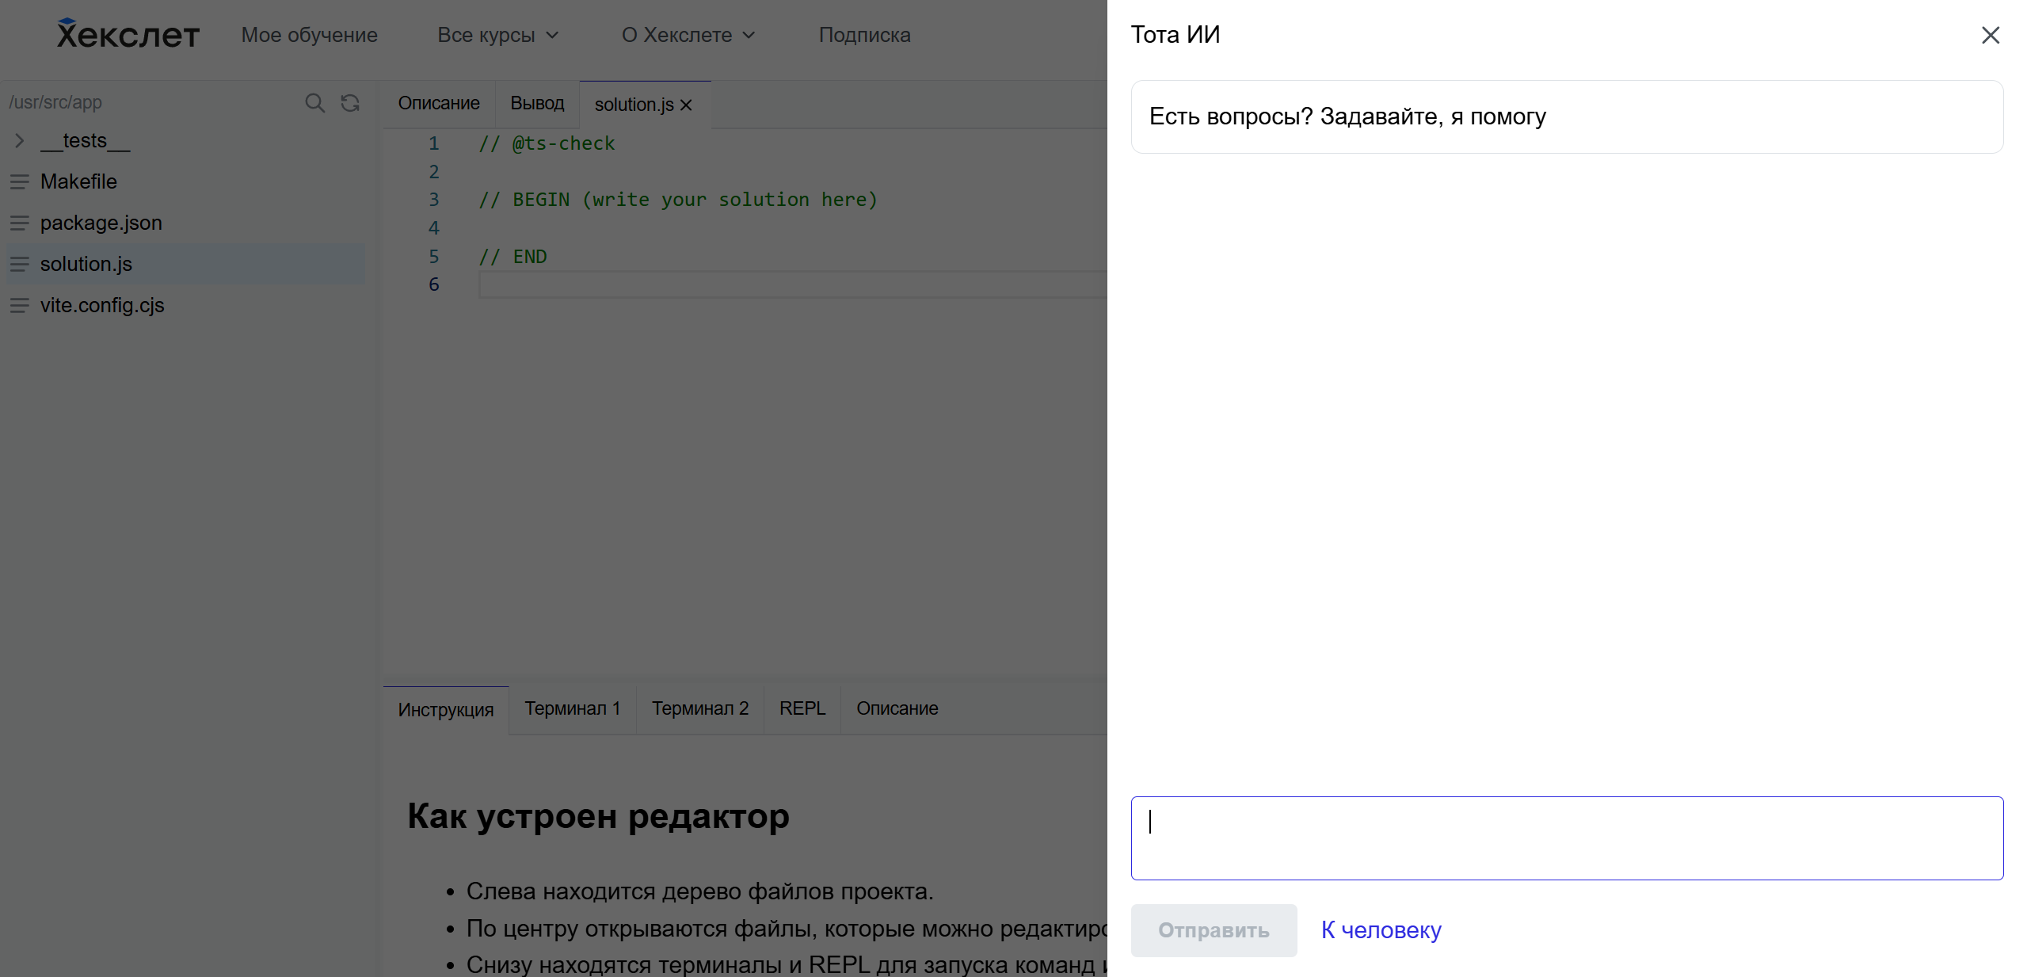Open the Подписка page
This screenshot has width=2027, height=977.
(x=864, y=35)
